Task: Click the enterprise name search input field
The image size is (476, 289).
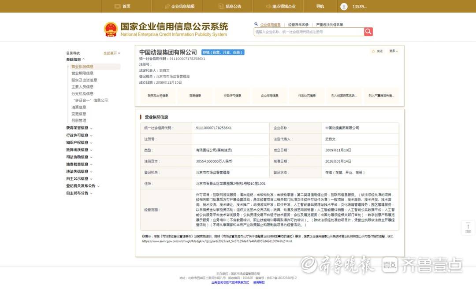Action: (x=309, y=32)
